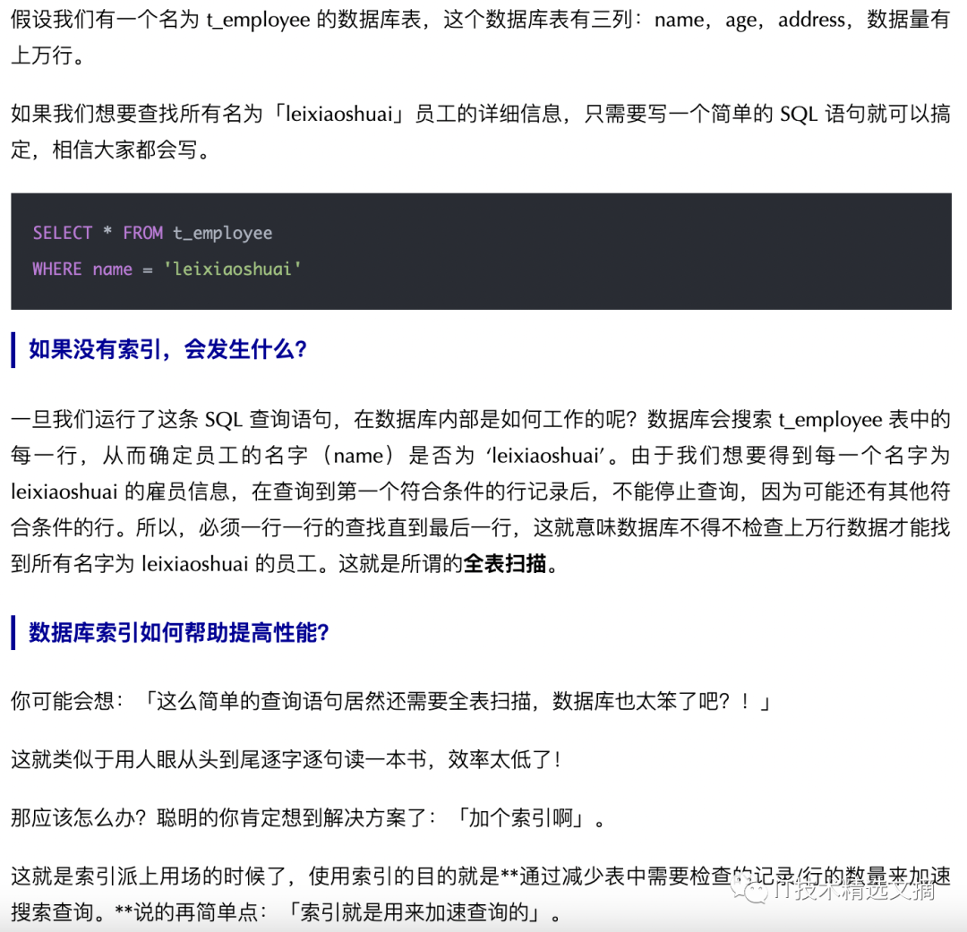Click the sentence '这就类似于用人眼从头到尾逐字逐句读一本书'
Screen dimensions: 967x932
point(218,759)
